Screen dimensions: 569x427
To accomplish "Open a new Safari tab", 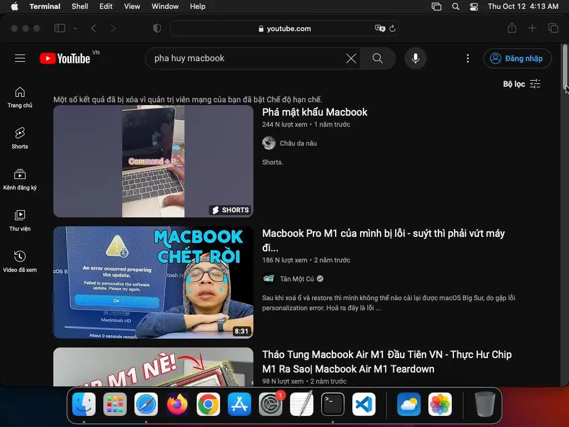I will (532, 28).
